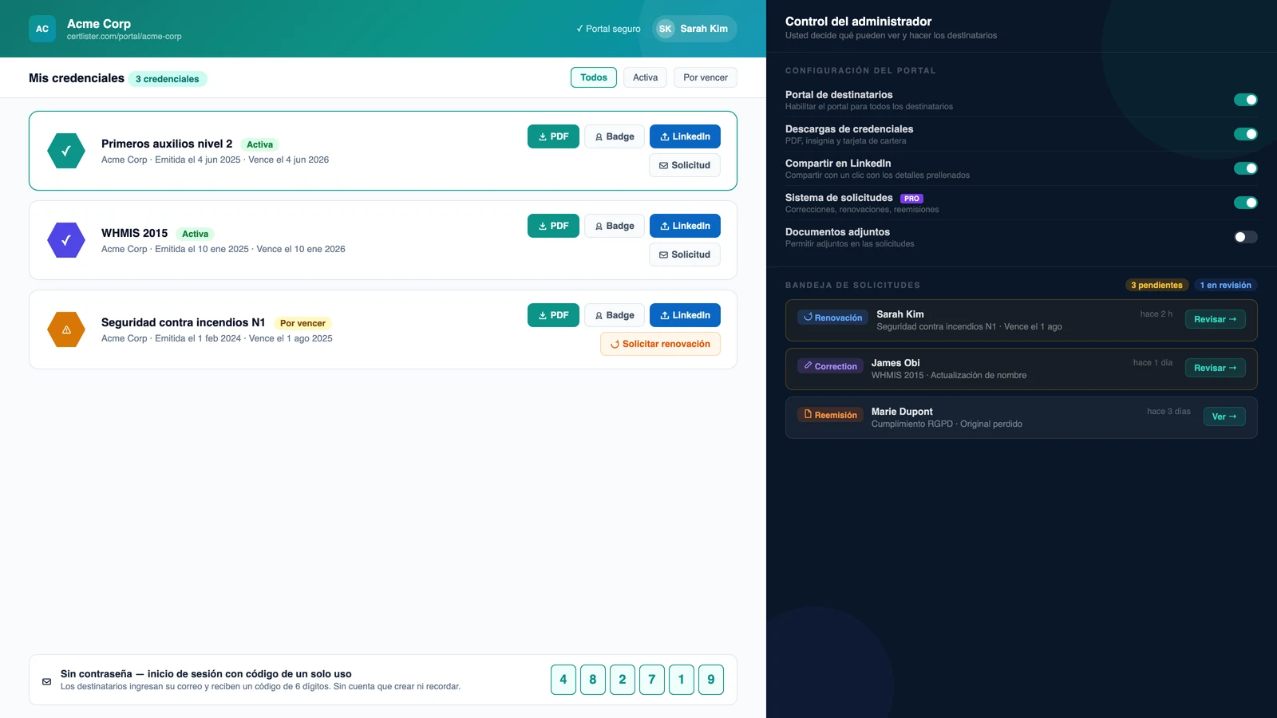Get Badge for WHMIS 2015
The width and height of the screenshot is (1277, 718).
[615, 226]
